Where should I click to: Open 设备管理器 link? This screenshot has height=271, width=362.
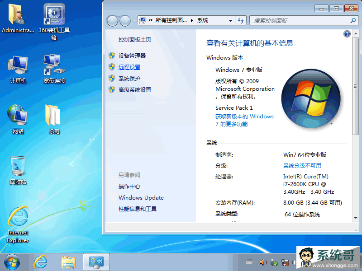[x=132, y=56]
